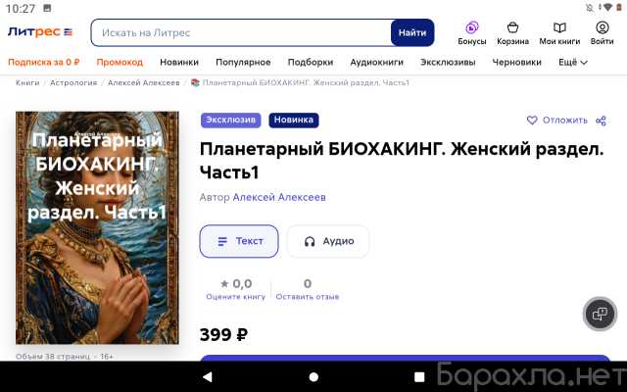Tap the Android back navigation button
This screenshot has width=627, height=392.
click(x=207, y=376)
